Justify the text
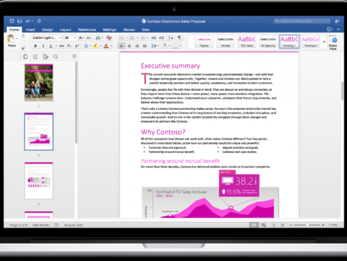This screenshot has height=261, width=347. point(145,46)
